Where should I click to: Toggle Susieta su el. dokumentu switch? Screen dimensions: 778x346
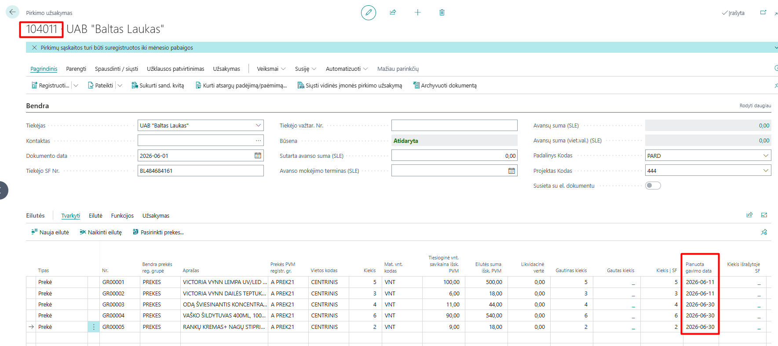pyautogui.click(x=653, y=186)
